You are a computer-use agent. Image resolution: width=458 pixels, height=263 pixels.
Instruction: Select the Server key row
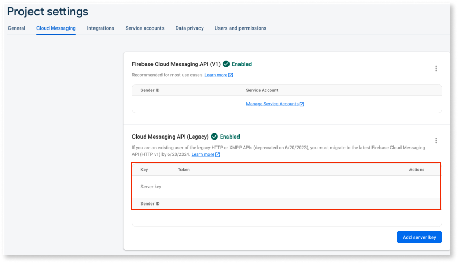click(151, 187)
